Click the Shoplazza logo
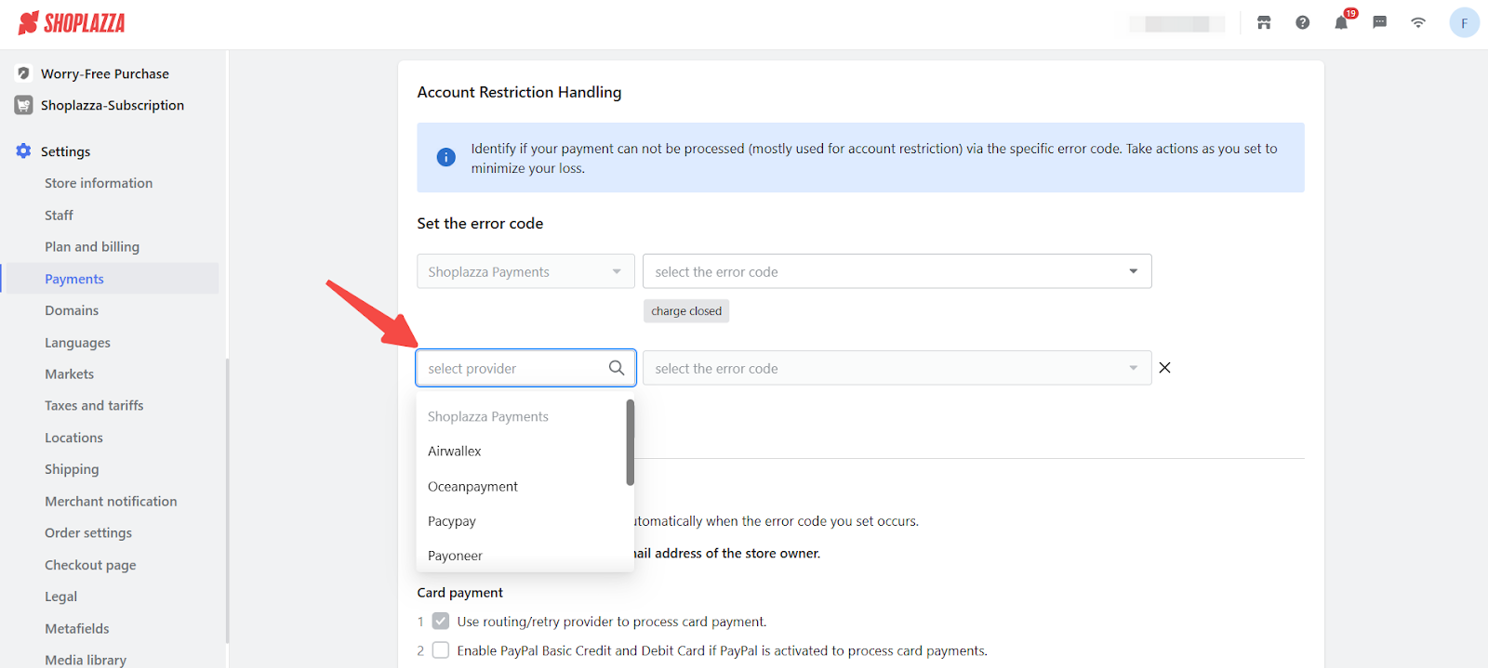This screenshot has width=1488, height=668. coord(72,23)
